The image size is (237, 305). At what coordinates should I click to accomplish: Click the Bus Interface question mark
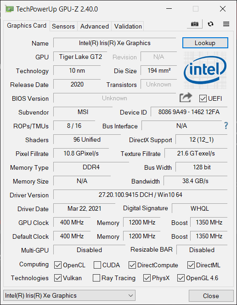click(x=226, y=126)
